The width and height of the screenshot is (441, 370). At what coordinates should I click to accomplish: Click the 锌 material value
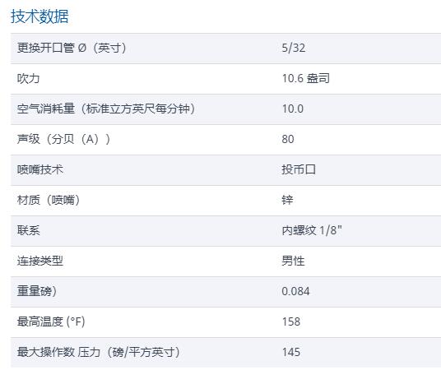(287, 200)
